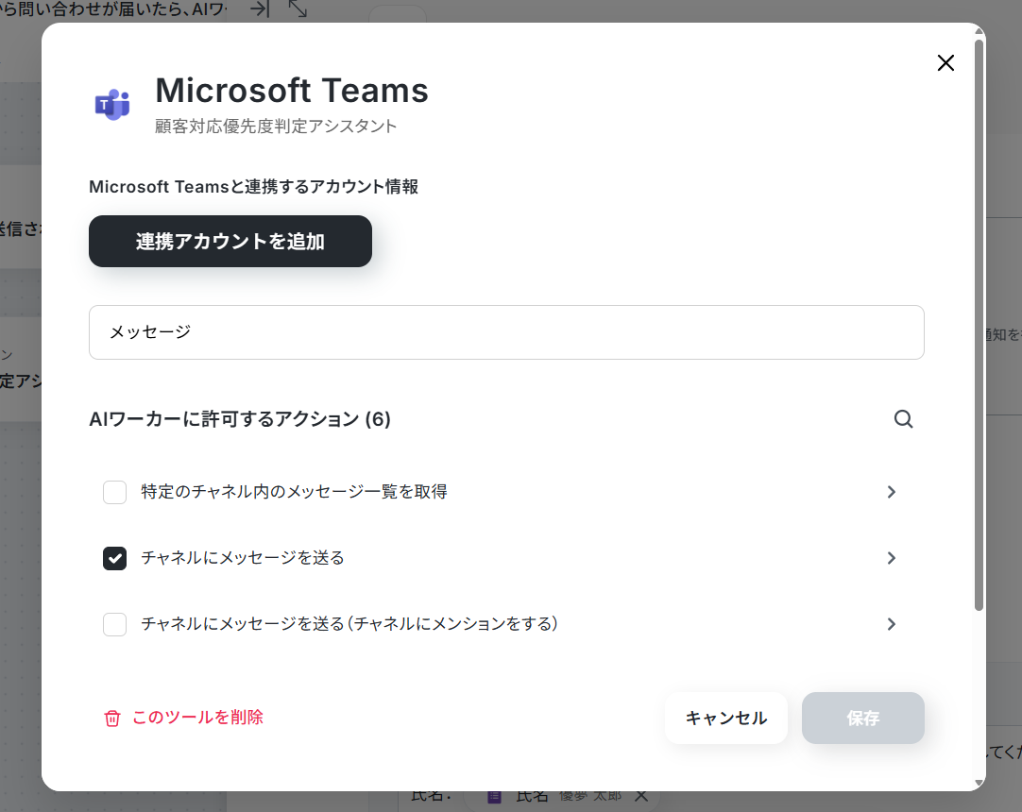
Task: Focus the メッセージ input field
Action: coord(506,332)
